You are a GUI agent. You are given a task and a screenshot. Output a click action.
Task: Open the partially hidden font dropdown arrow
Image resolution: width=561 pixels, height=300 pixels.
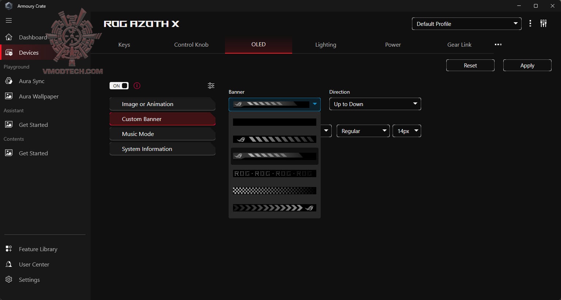click(326, 131)
